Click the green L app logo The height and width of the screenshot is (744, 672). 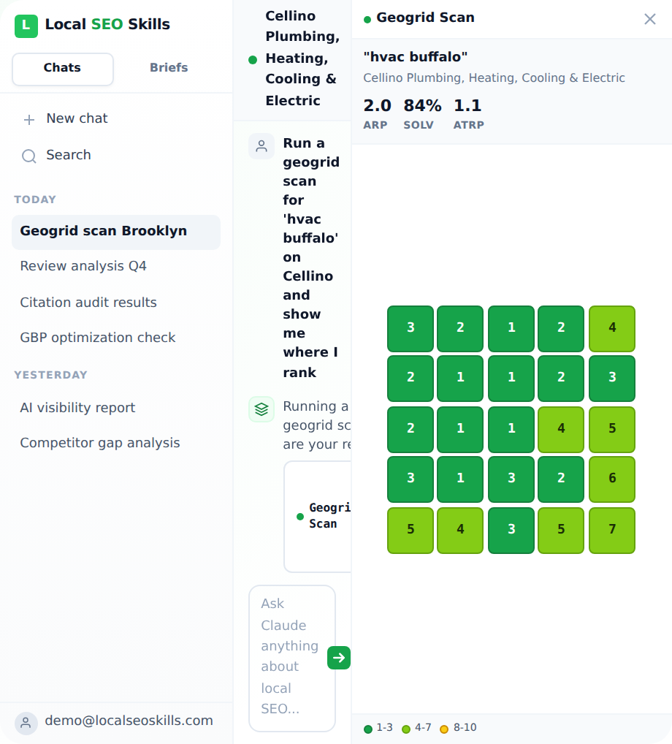26,26
